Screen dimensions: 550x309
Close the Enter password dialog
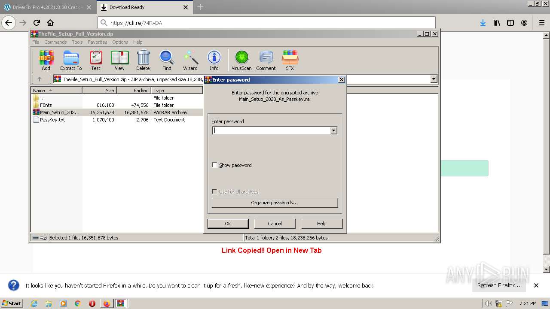point(341,80)
